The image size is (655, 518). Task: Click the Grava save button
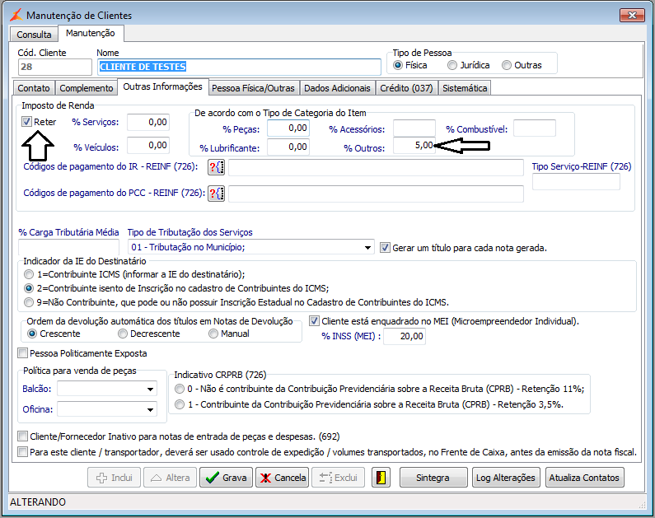226,478
